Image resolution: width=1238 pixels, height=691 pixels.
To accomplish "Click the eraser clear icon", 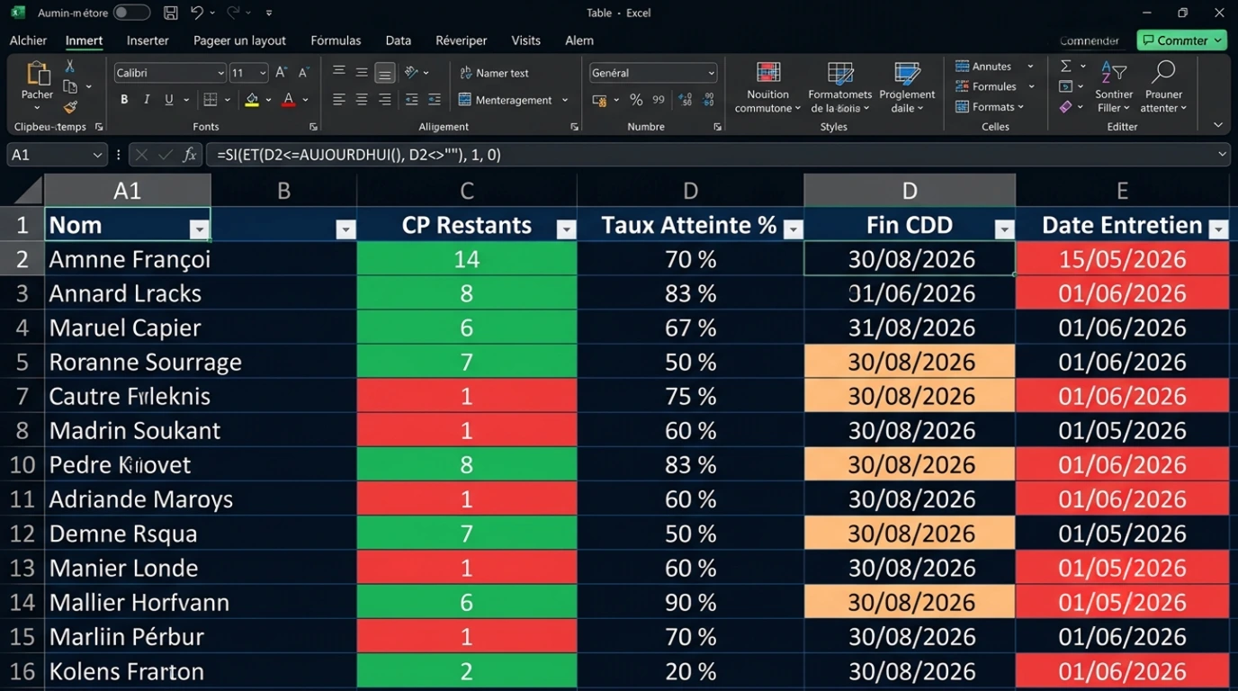I will click(1065, 107).
